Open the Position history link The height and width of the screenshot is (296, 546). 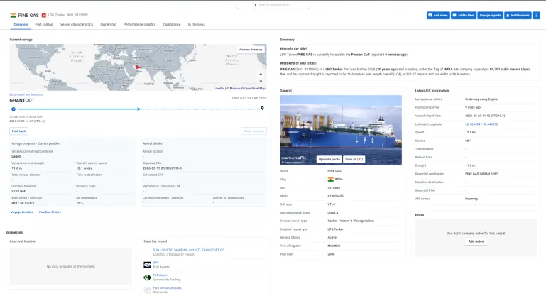(50, 212)
